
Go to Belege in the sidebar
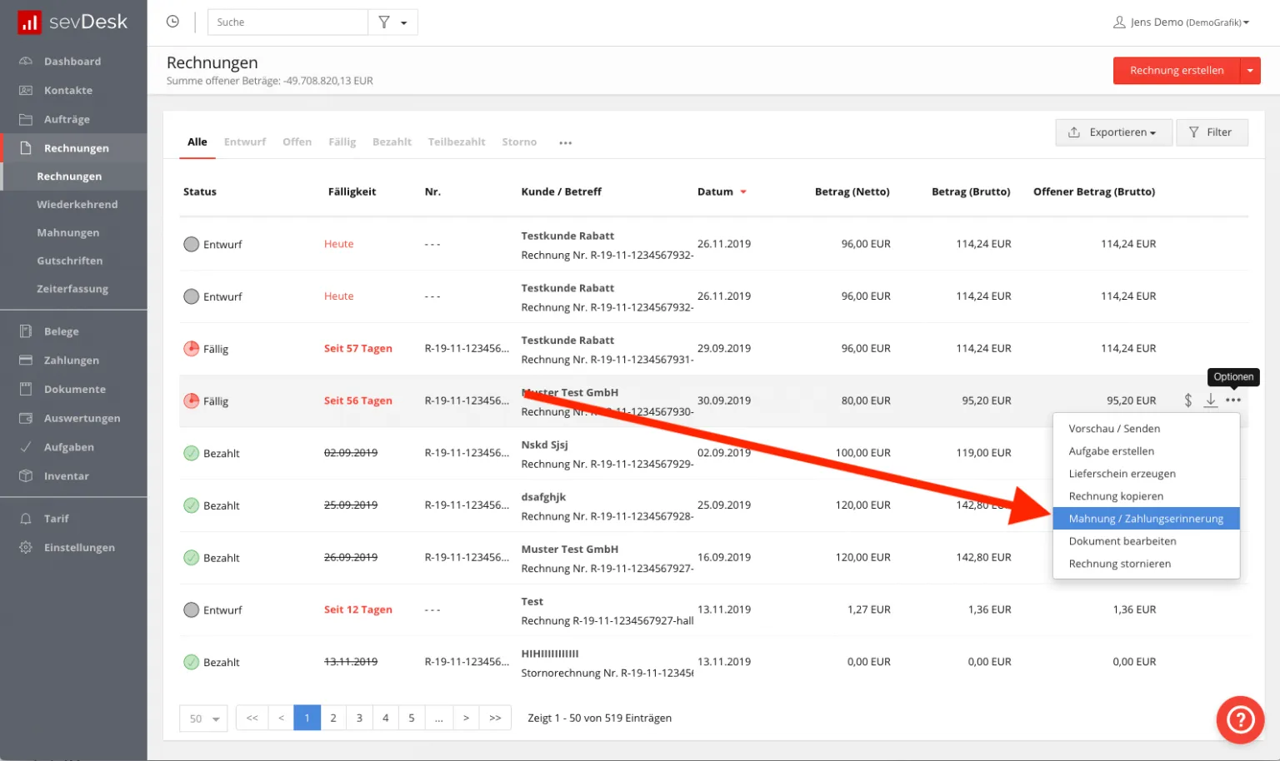click(61, 331)
